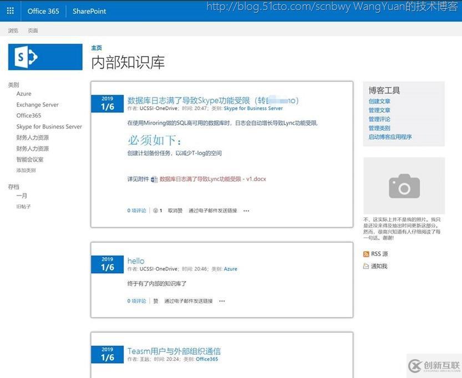Open the 浏览 ribbon tab
Viewport: 462px width, 378px height.
pyautogui.click(x=13, y=30)
